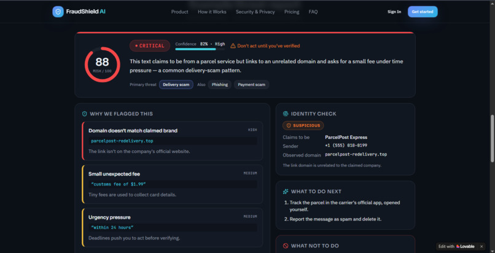
Task: Click the WHAT NOT TO DO heading
Action: [x=314, y=246]
